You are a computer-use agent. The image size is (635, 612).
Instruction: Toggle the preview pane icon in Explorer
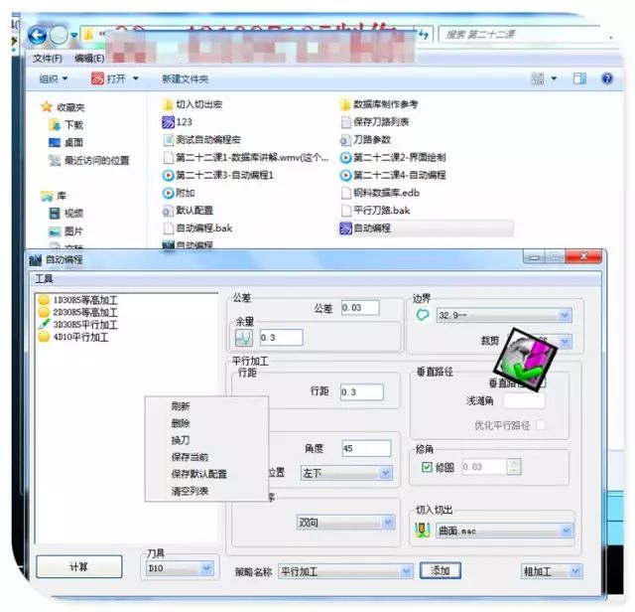coord(579,78)
